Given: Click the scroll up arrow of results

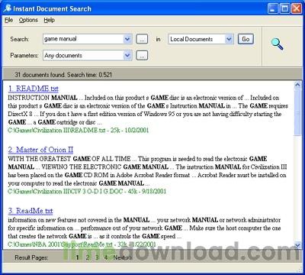Looking at the screenshot, I should (297, 85).
